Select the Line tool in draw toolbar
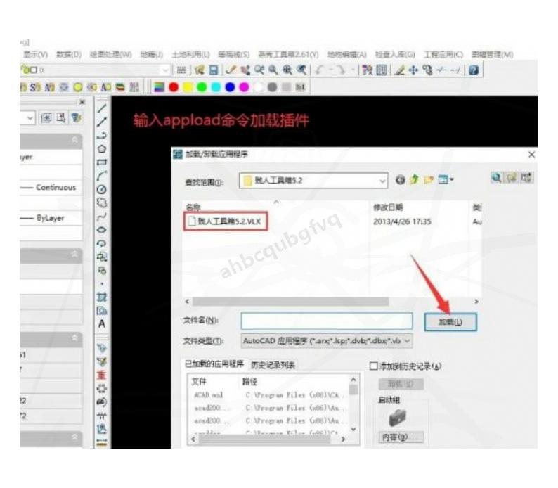This screenshot has width=558, height=488. coord(102,108)
